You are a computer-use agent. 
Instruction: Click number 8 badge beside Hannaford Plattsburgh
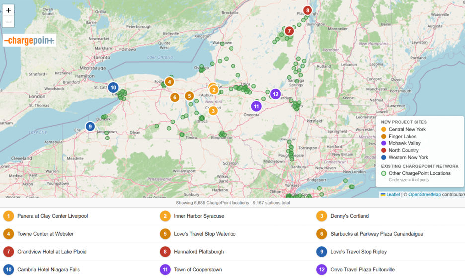tap(165, 252)
